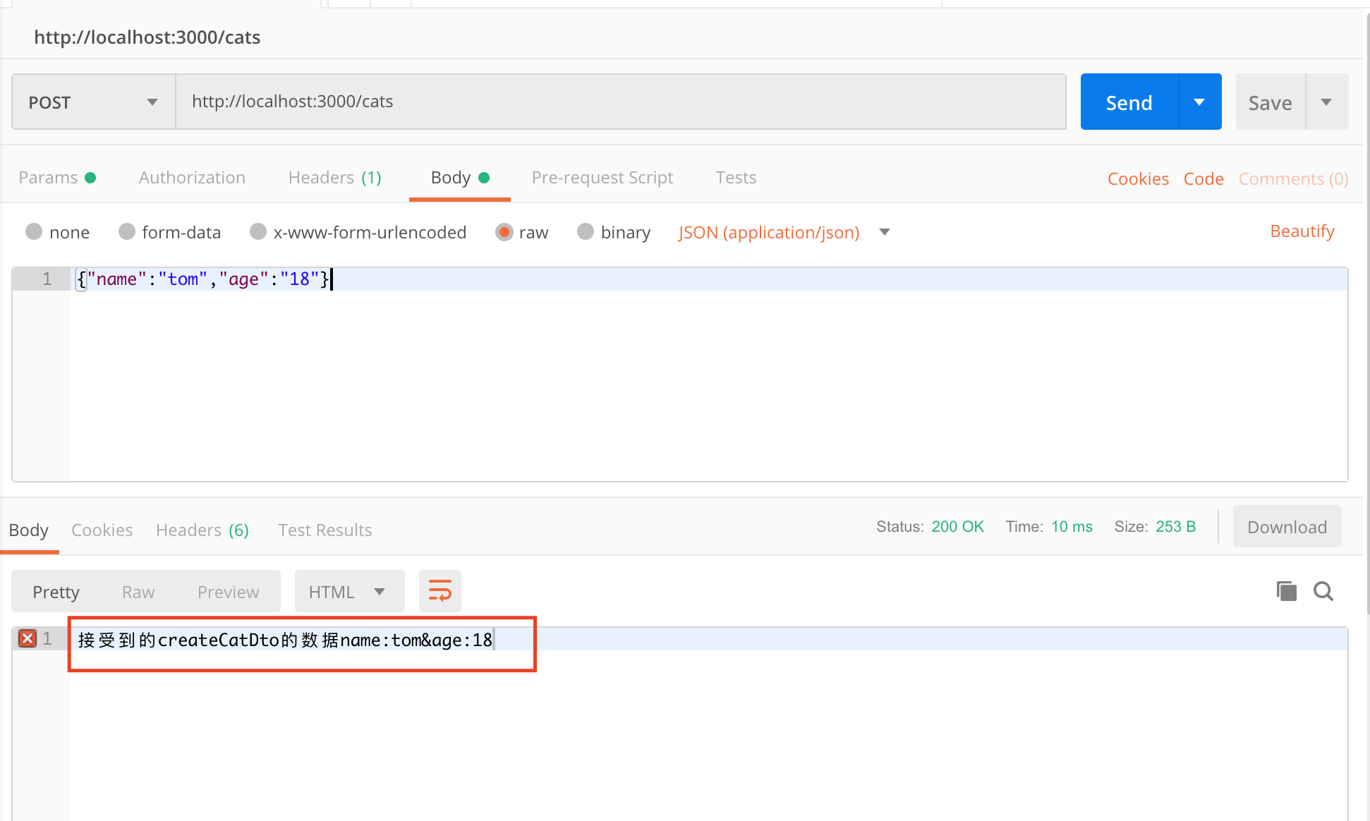1370x821 pixels.
Task: Click the blue Send button
Action: pos(1129,102)
